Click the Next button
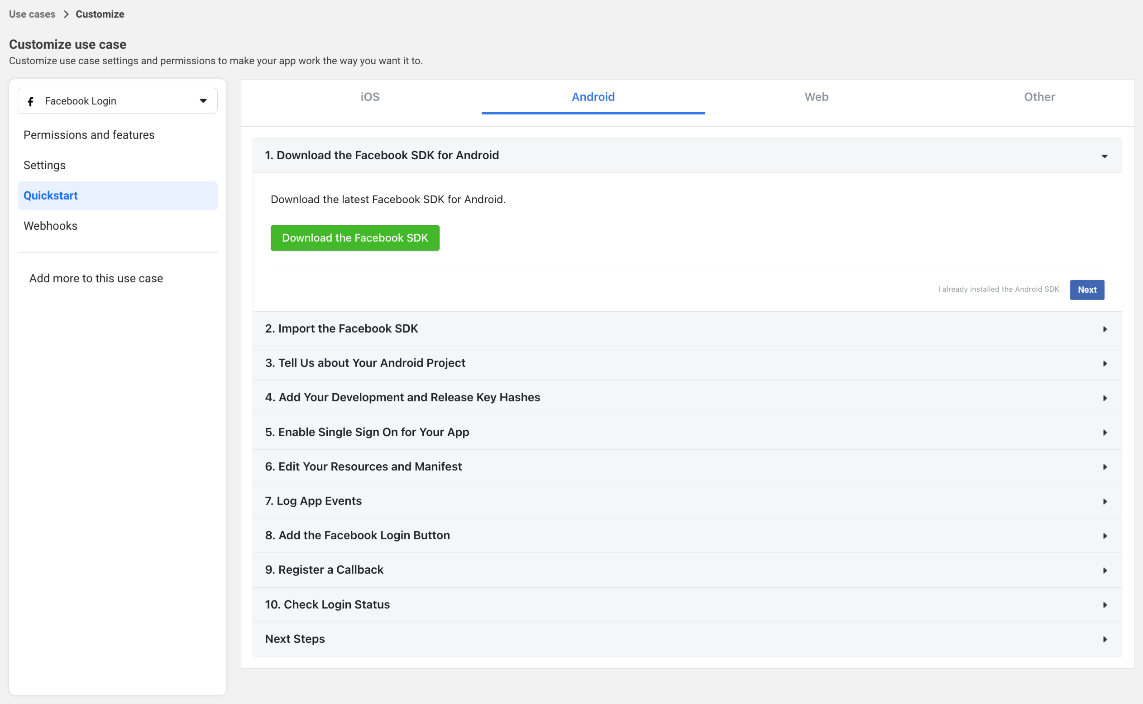Viewport: 1143px width, 704px height. (1086, 290)
